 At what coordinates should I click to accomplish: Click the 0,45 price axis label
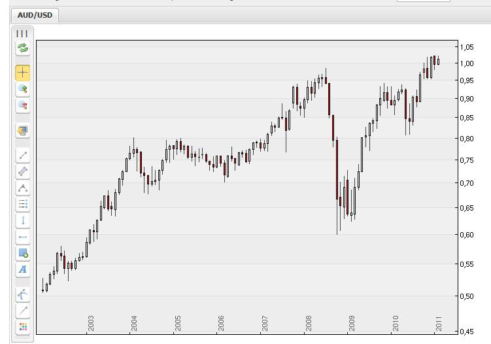(x=467, y=331)
